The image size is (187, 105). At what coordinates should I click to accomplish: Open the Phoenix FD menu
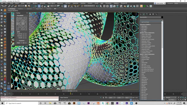(x=124, y=3)
